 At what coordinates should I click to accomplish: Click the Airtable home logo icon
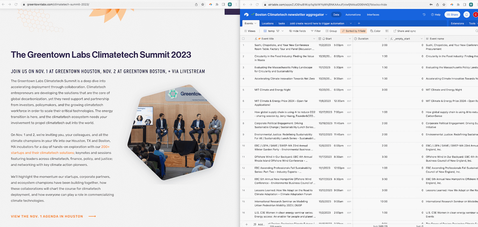[246, 15]
